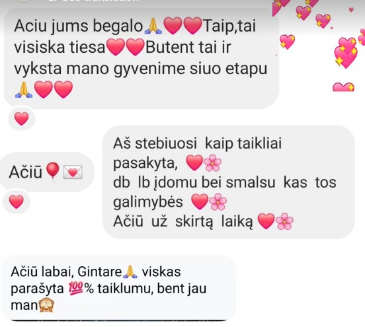Click the 100 points emoji before the % sign
This screenshot has height=327, width=365.
(x=76, y=289)
